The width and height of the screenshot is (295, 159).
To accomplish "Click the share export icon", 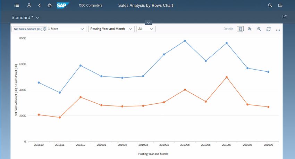I will 285,16.
